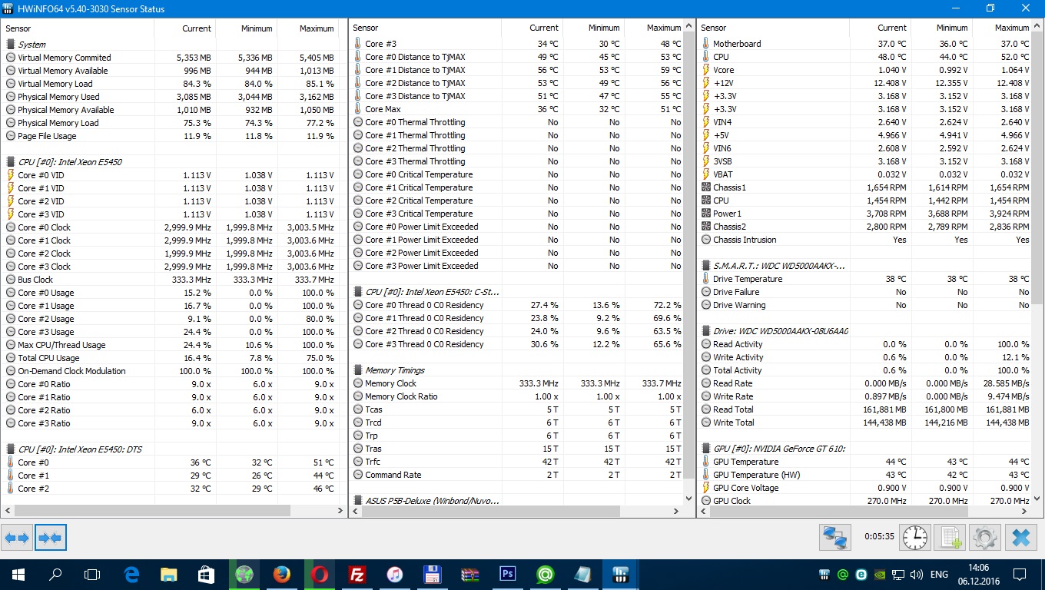Click the Sensor column header in left pane
1045x590 pixels.
click(x=78, y=28)
